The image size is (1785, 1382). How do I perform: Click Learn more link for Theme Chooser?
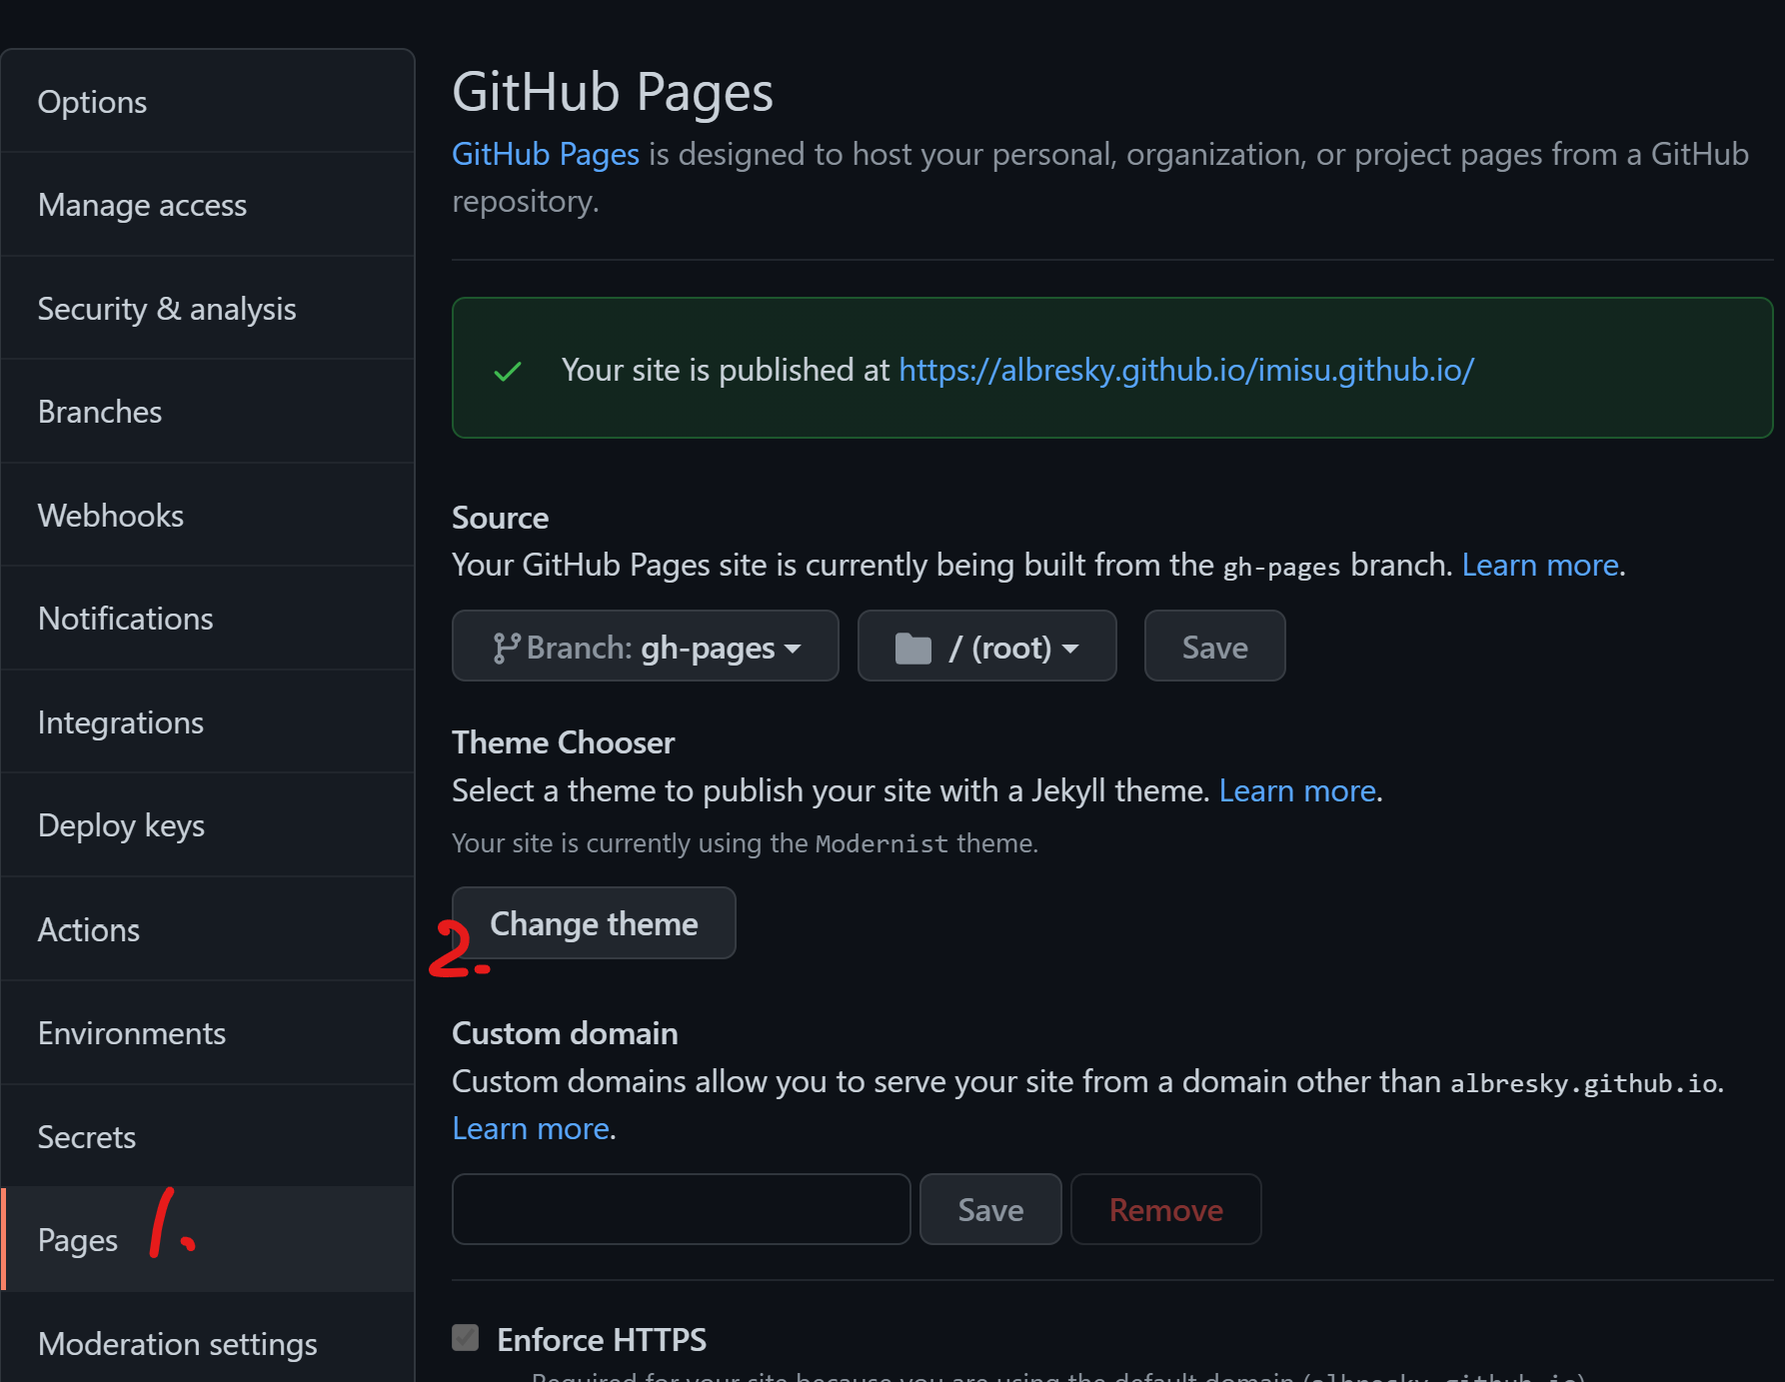[1297, 790]
